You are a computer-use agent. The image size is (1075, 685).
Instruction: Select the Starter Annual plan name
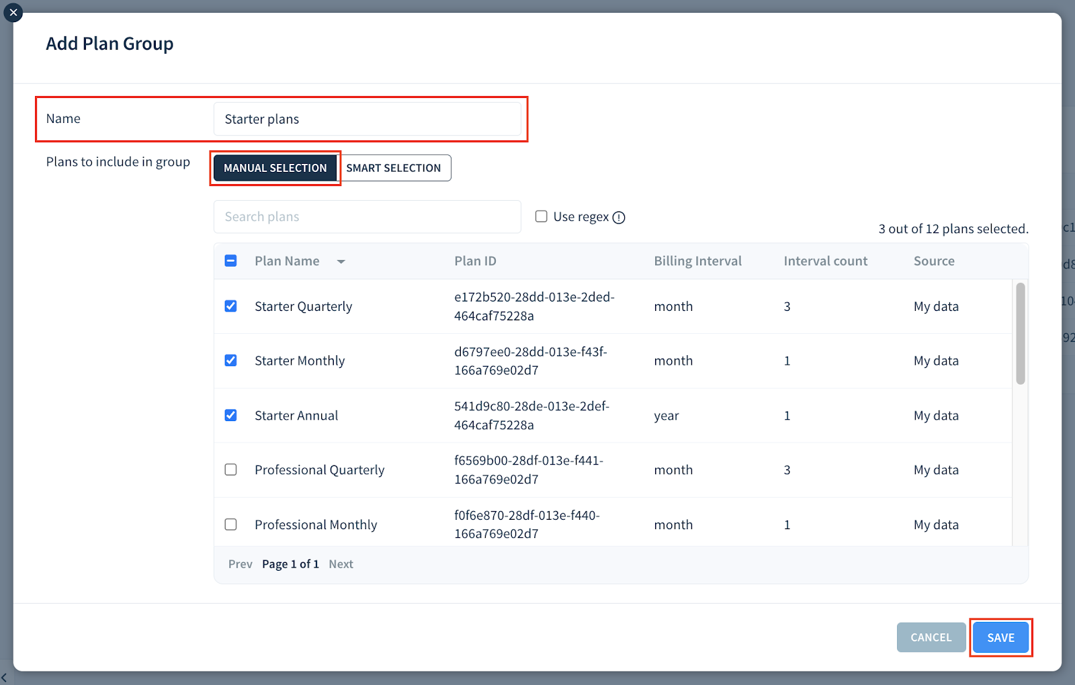296,416
